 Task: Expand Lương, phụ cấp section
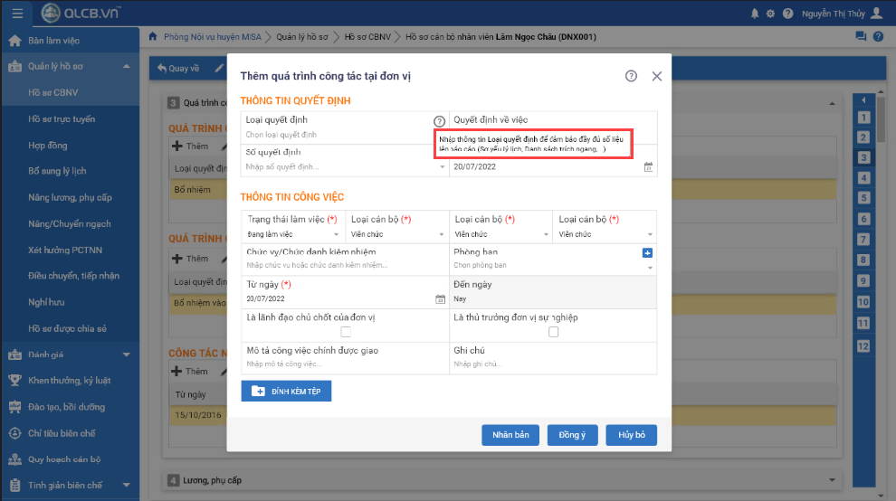coord(829,480)
